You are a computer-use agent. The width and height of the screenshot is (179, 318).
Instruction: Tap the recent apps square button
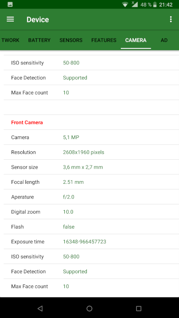click(x=139, y=309)
